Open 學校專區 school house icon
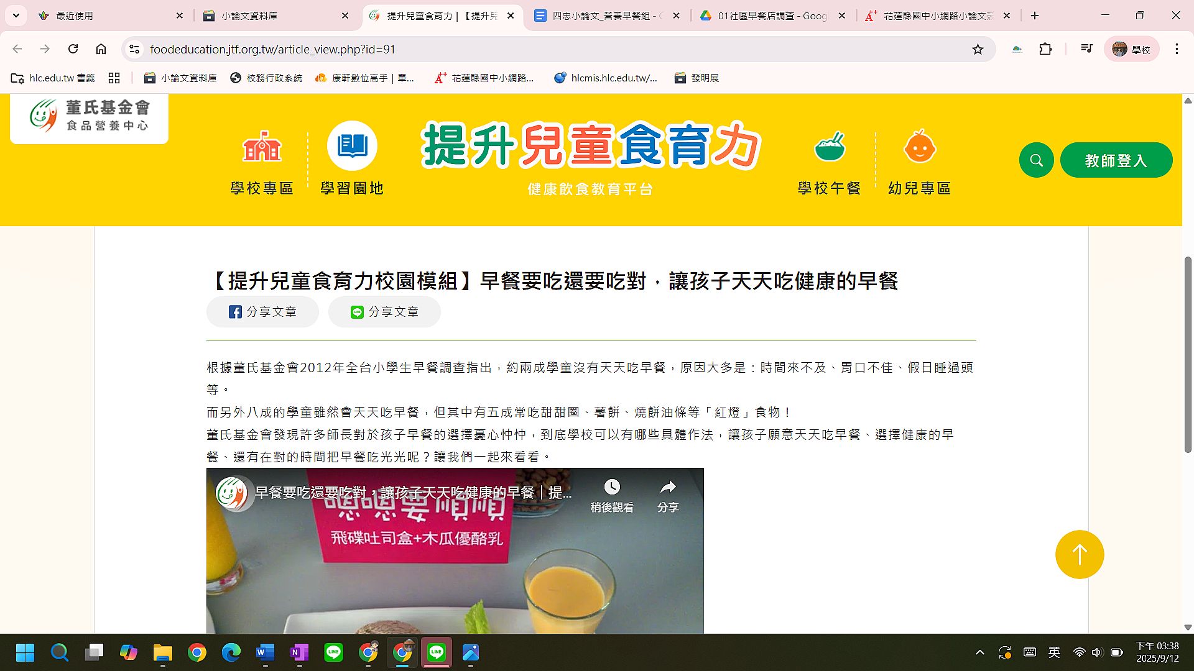The width and height of the screenshot is (1194, 671). [261, 147]
